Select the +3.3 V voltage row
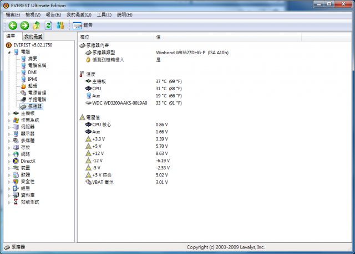Image resolution: width=355 pixels, height=254 pixels. click(127, 139)
